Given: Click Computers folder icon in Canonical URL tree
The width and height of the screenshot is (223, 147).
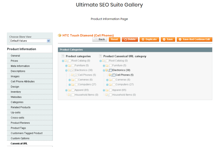Looking at the screenshot, I should click(110, 85).
